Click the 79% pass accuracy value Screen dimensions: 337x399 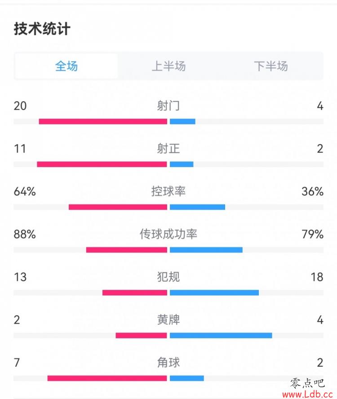(x=313, y=234)
